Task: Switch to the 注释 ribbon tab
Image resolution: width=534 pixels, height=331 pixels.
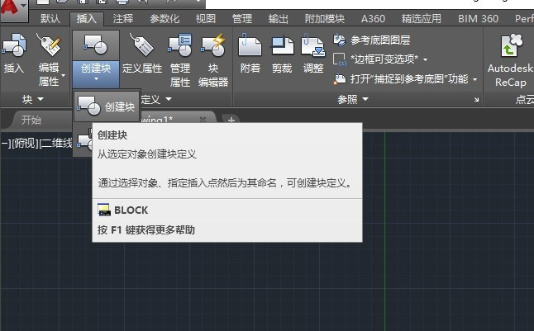Action: 122,18
